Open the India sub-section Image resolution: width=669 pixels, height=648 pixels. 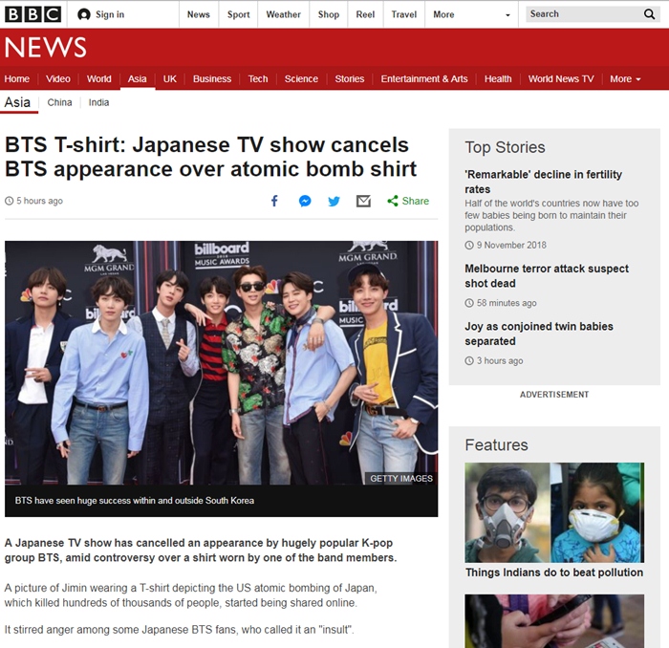coord(98,102)
